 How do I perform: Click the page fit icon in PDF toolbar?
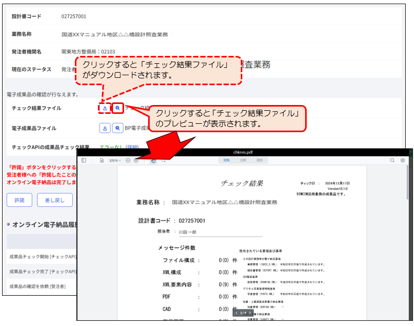point(102,160)
